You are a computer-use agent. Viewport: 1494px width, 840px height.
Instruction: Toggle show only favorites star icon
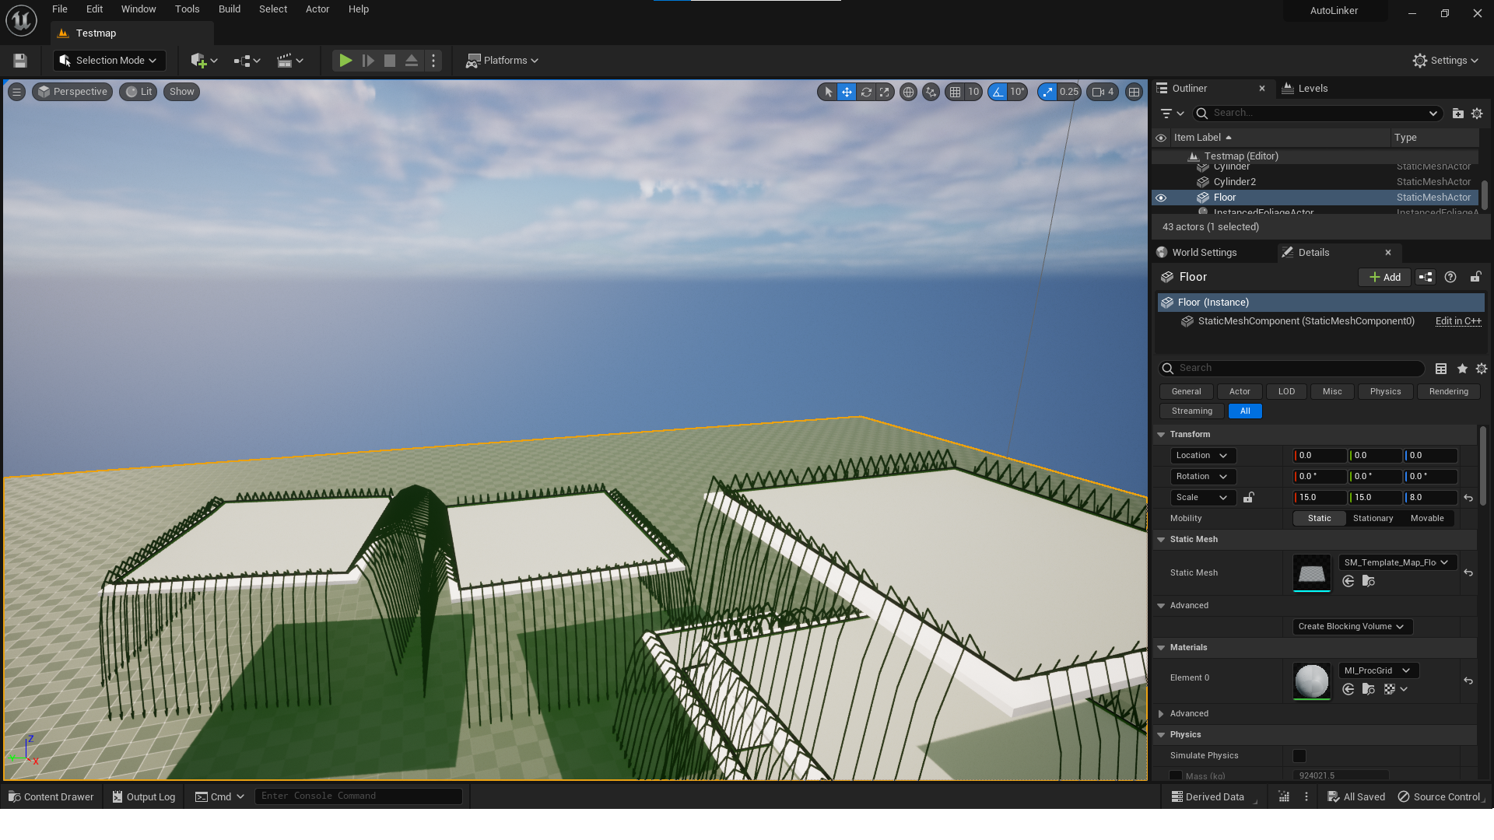tap(1462, 369)
